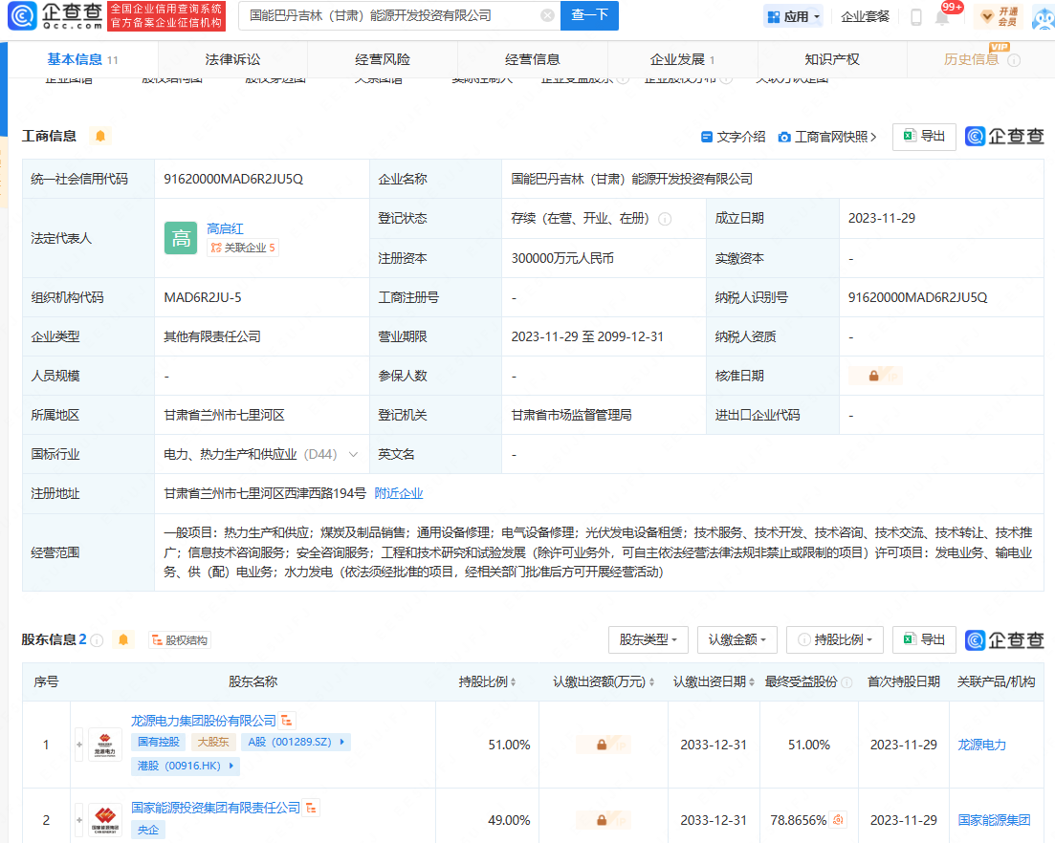The image size is (1055, 843).
Task: Switch to the 知识产权 tab
Action: (831, 59)
